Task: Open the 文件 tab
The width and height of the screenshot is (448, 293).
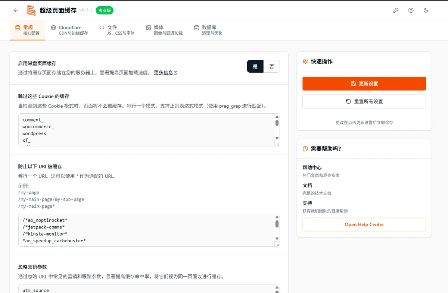Action: point(117,30)
